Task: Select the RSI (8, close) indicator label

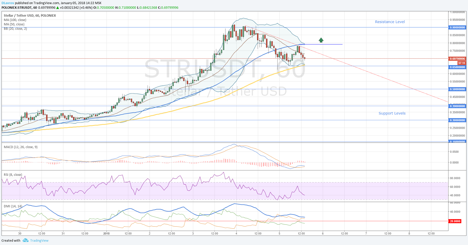Action: point(13,175)
